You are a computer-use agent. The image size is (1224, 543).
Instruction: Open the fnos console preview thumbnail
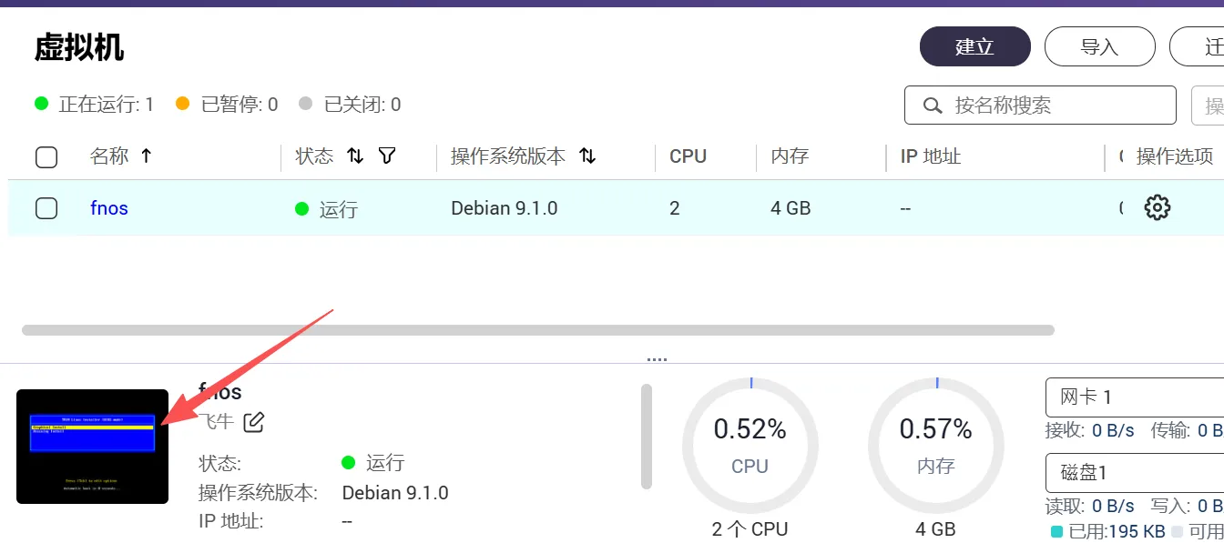point(93,447)
